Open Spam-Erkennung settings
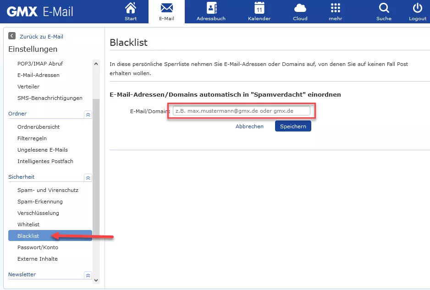The height and width of the screenshot is (290, 430). 40,202
